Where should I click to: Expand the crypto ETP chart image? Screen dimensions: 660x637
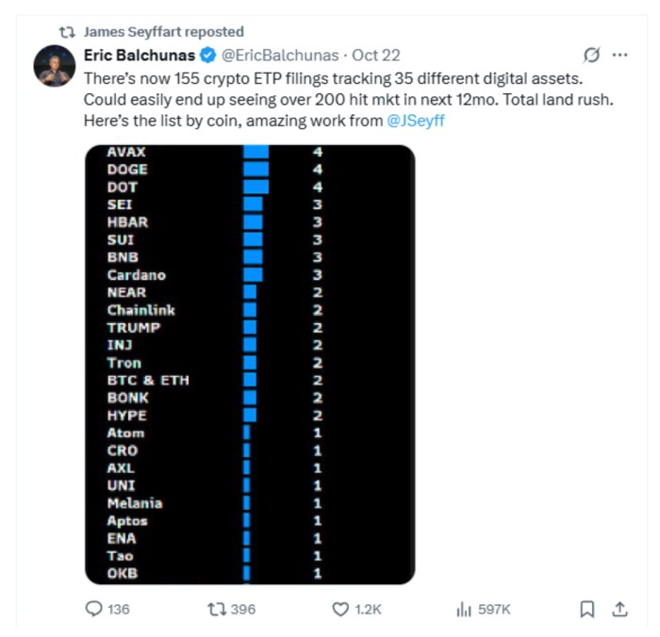pos(250,364)
